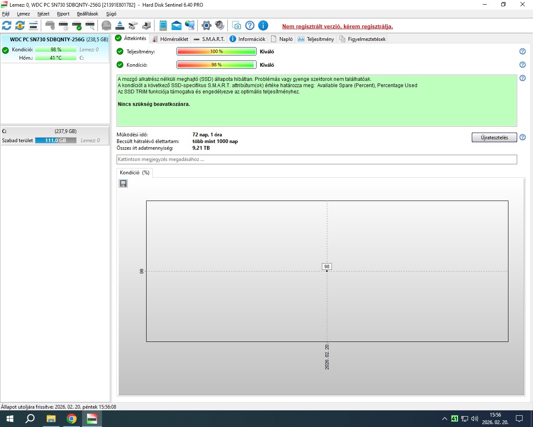Click help icon next to Újratesztelés button

(523, 137)
